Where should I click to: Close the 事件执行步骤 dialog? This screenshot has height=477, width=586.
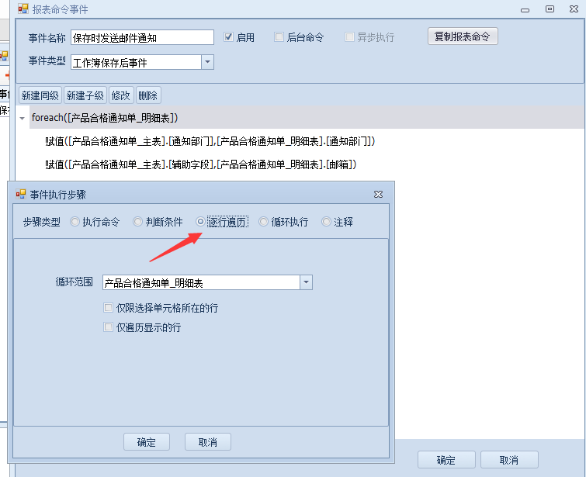[x=378, y=194]
